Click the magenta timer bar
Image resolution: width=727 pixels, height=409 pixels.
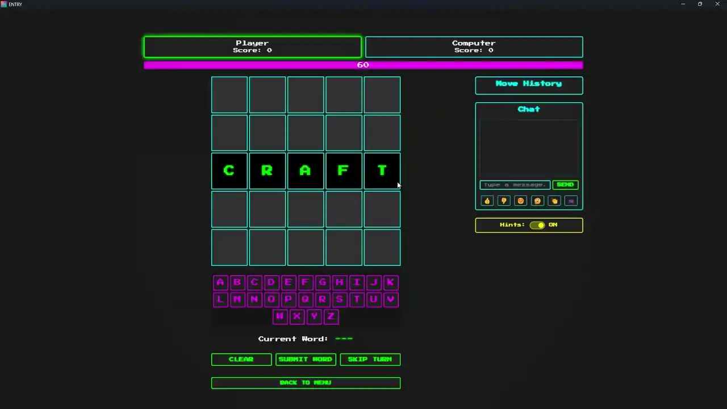pos(363,65)
